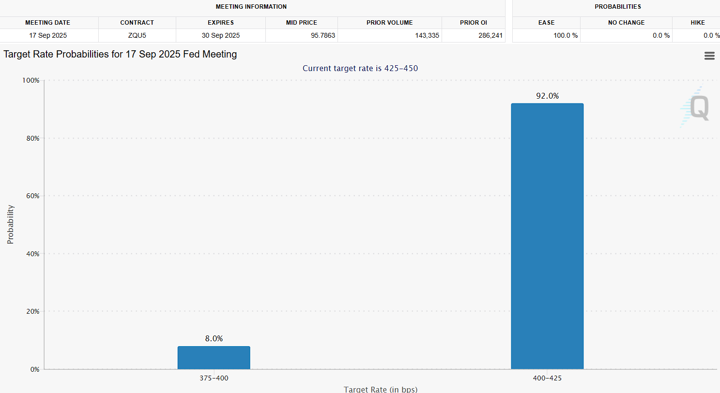
Task: Click the EXPIRES column header
Action: (221, 23)
